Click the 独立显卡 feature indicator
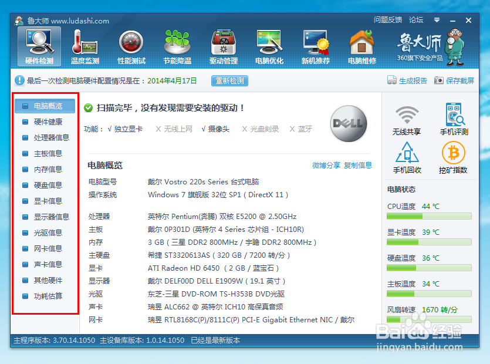The image size is (490, 364). (x=125, y=129)
